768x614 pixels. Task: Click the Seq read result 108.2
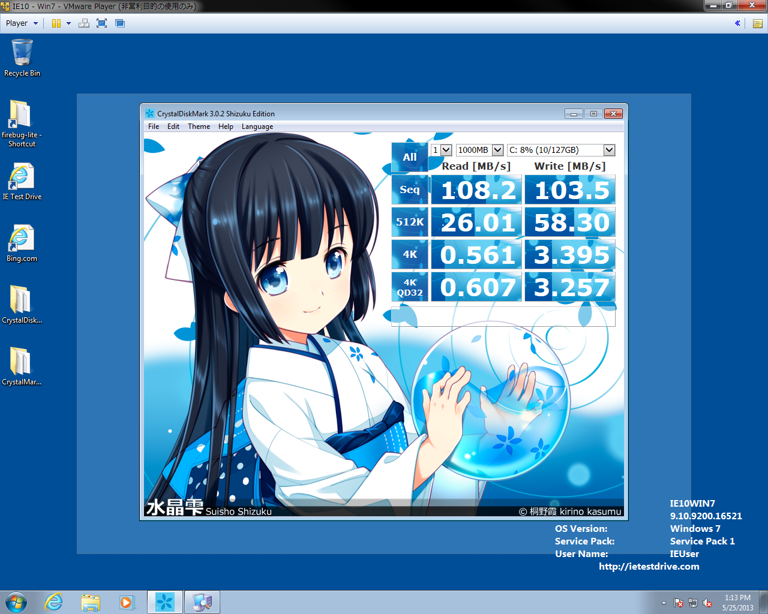tap(477, 189)
